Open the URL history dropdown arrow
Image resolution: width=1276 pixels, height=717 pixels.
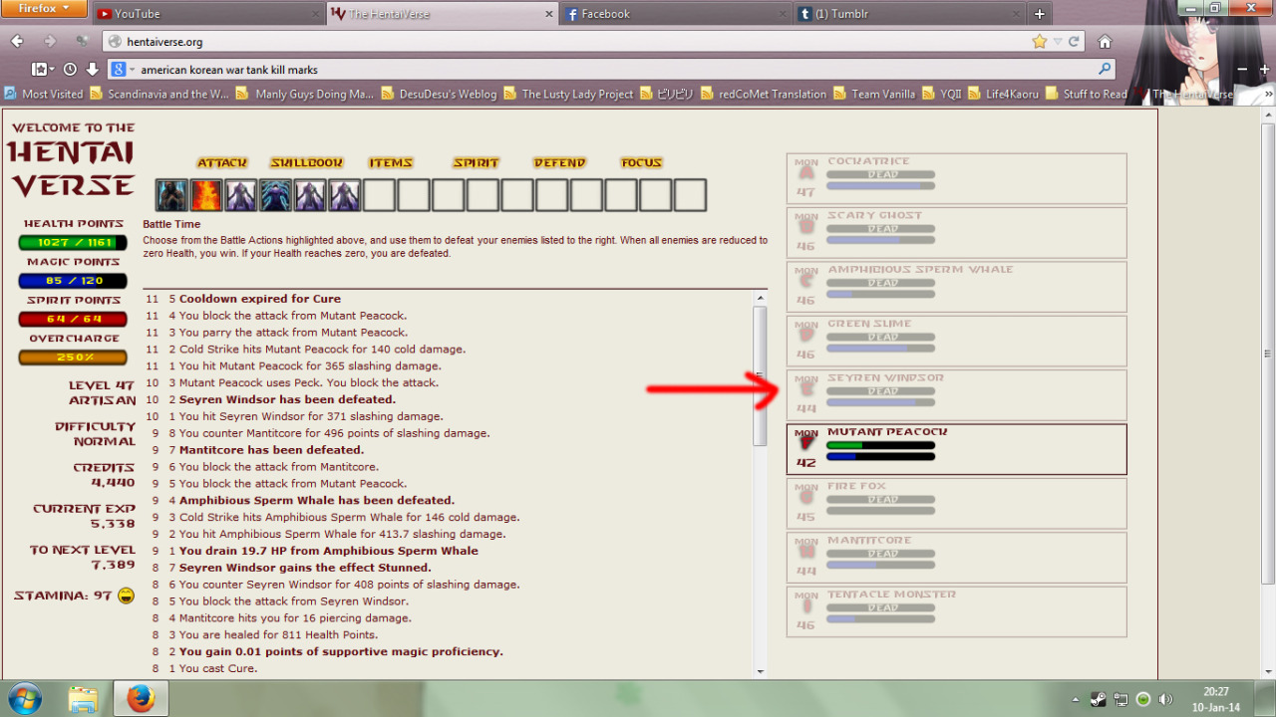click(1057, 42)
